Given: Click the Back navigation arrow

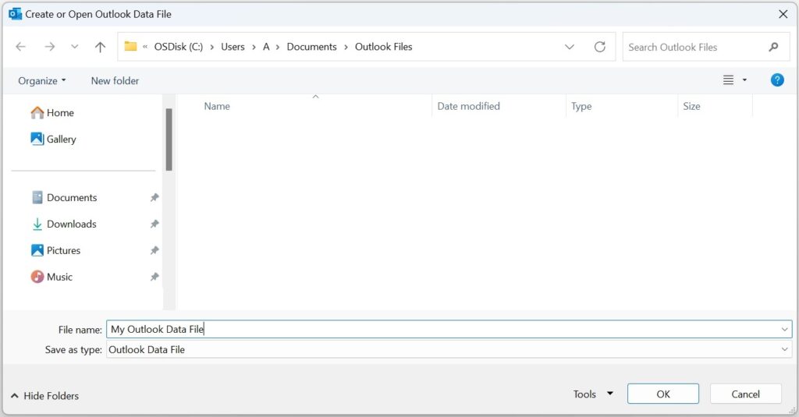Looking at the screenshot, I should click(x=20, y=47).
